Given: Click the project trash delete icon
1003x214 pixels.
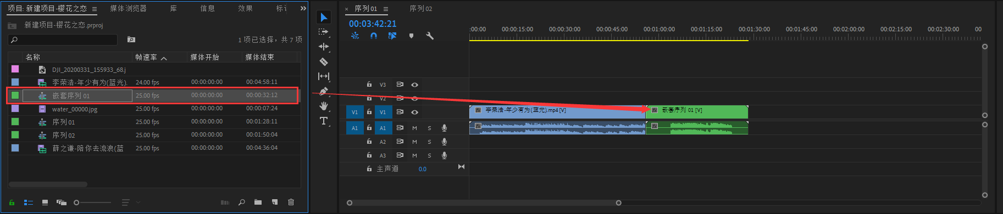Looking at the screenshot, I should coord(291,202).
